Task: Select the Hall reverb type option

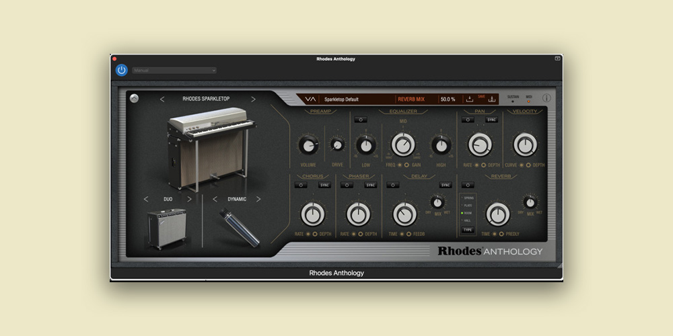Action: [468, 220]
